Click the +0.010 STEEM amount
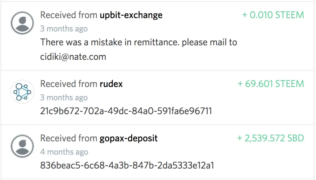316x180 pixels. pos(273,15)
